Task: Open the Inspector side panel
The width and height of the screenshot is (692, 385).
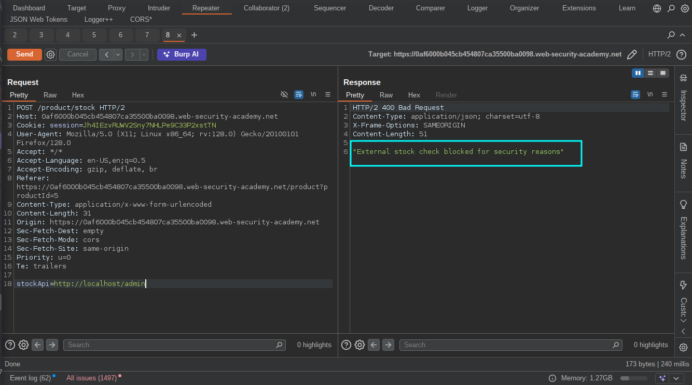Action: coord(683,98)
